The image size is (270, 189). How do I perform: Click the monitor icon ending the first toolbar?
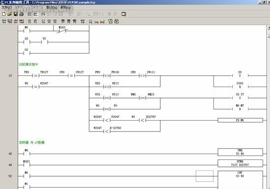[123, 14]
